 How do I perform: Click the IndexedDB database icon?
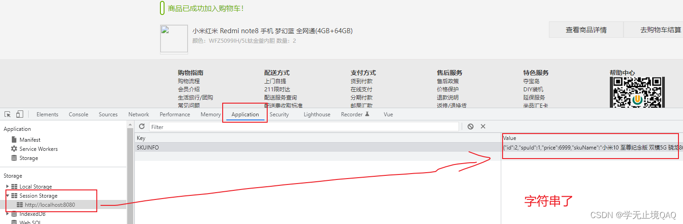coord(15,214)
